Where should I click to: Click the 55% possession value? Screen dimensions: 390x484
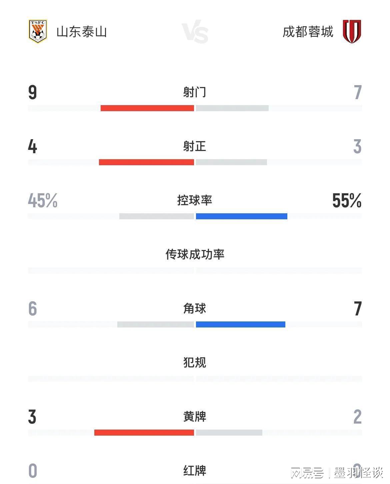click(x=347, y=201)
